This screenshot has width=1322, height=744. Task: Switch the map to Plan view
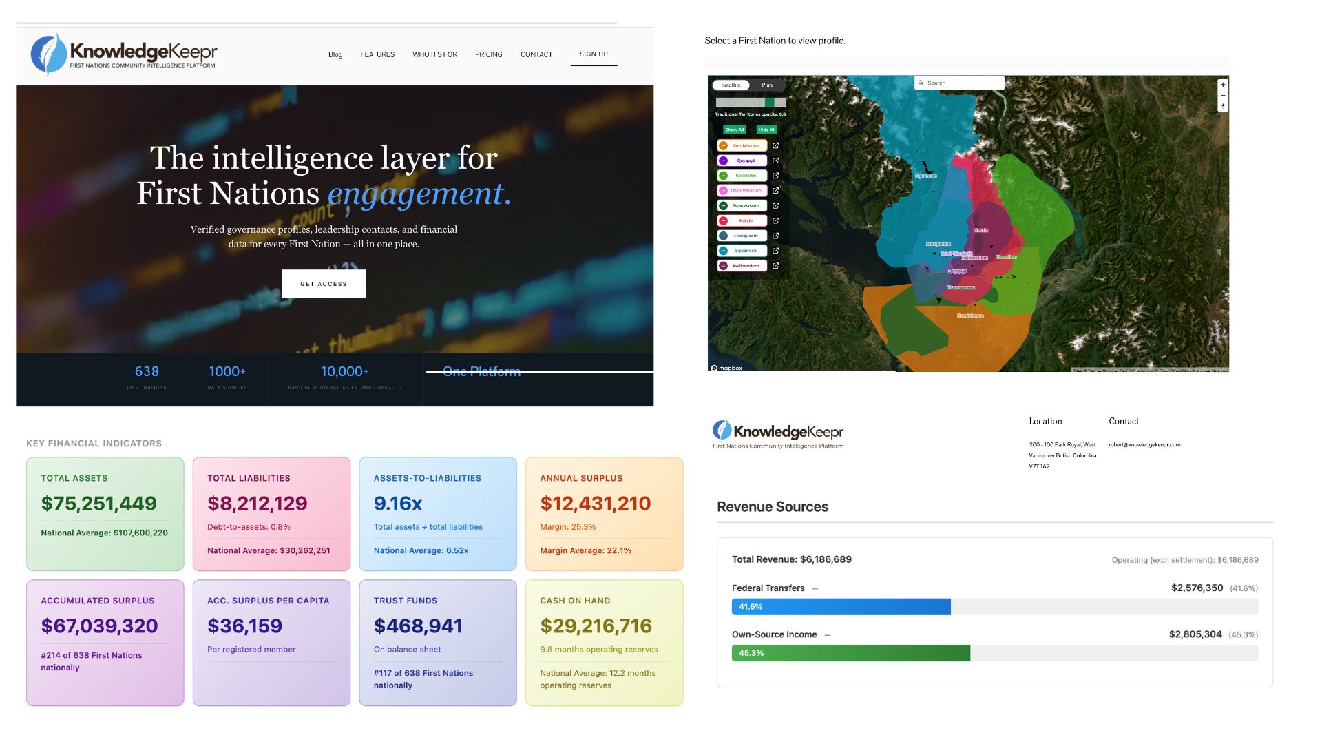[767, 85]
